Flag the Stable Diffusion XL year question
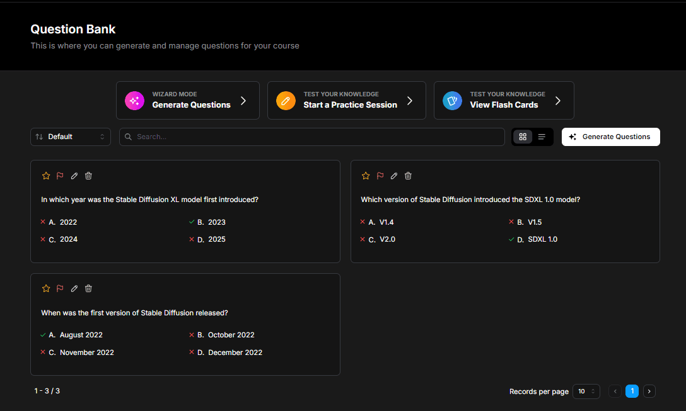Viewport: 686px width, 411px height. coord(60,176)
